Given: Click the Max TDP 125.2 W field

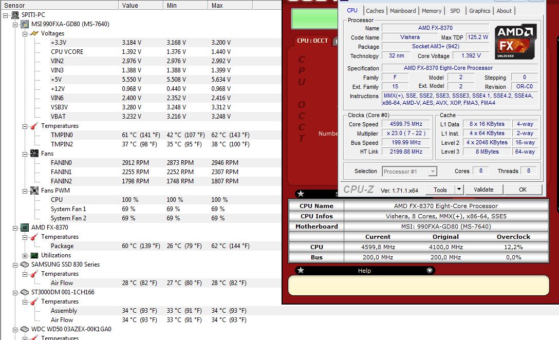Looking at the screenshot, I should (478, 37).
